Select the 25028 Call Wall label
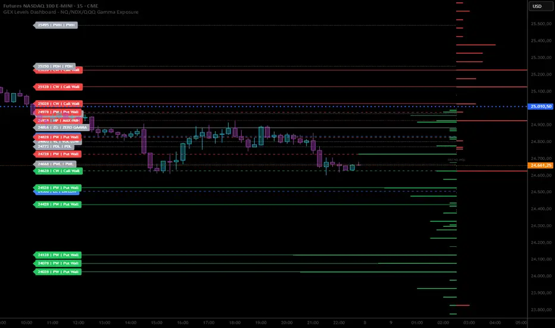Image resolution: width=555 pixels, height=328 pixels. (x=58, y=104)
